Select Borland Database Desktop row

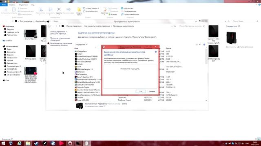click(88, 79)
